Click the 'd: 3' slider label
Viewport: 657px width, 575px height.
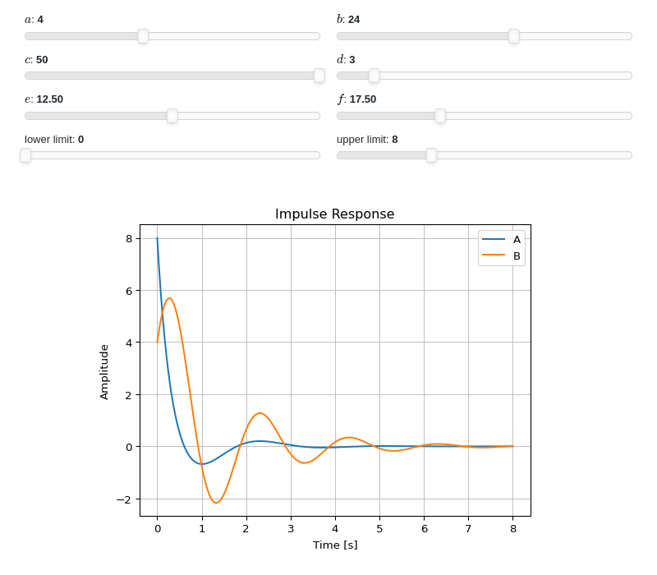tap(346, 59)
